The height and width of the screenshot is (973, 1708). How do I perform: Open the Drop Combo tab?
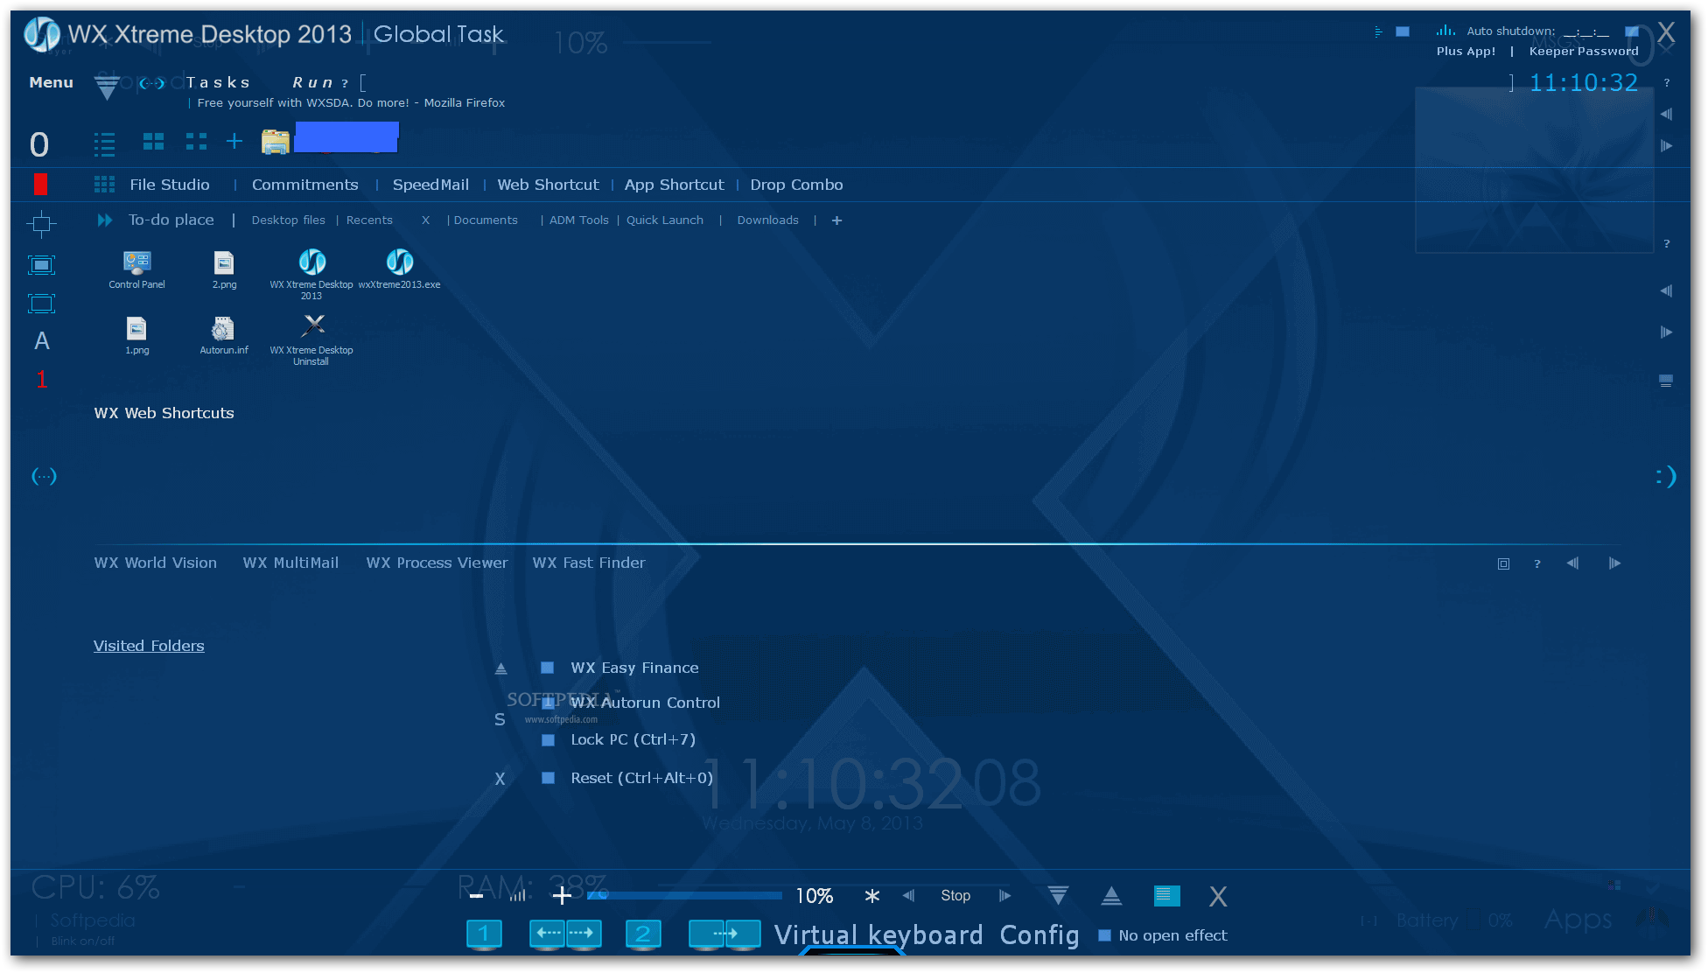click(x=796, y=185)
